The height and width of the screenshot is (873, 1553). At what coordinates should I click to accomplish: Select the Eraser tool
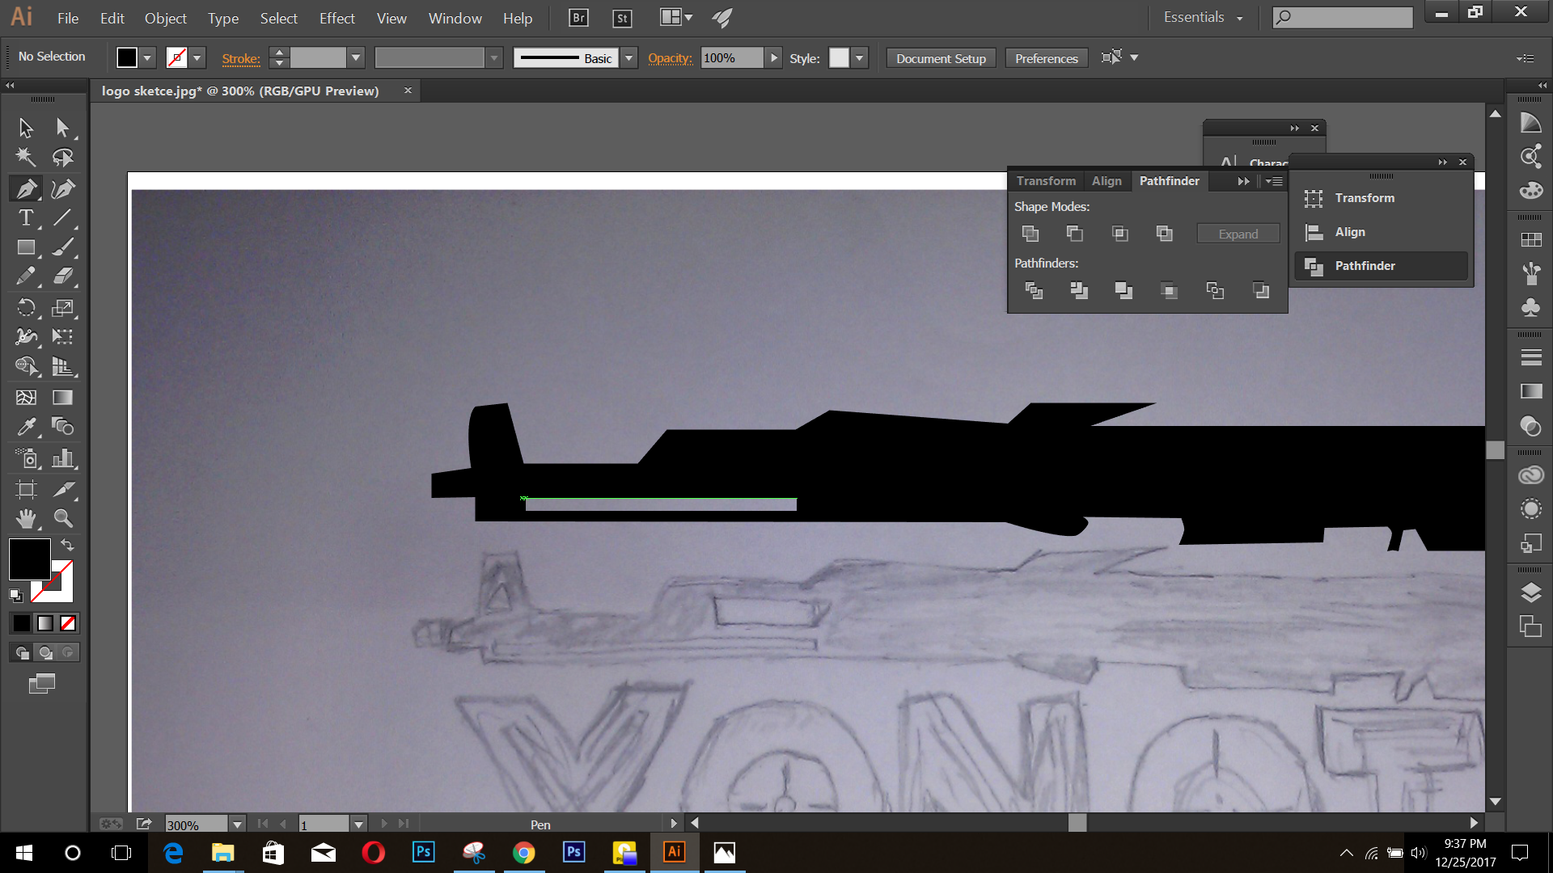(x=62, y=276)
